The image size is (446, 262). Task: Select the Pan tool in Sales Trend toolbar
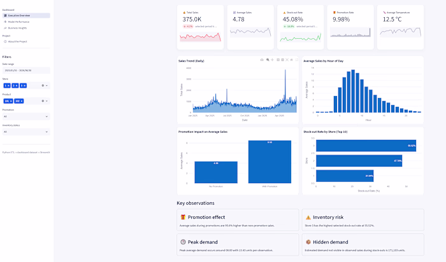pos(272,60)
